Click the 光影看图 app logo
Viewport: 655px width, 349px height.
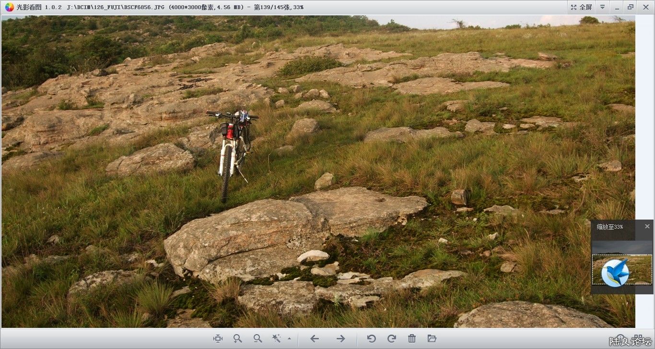[x=9, y=7]
